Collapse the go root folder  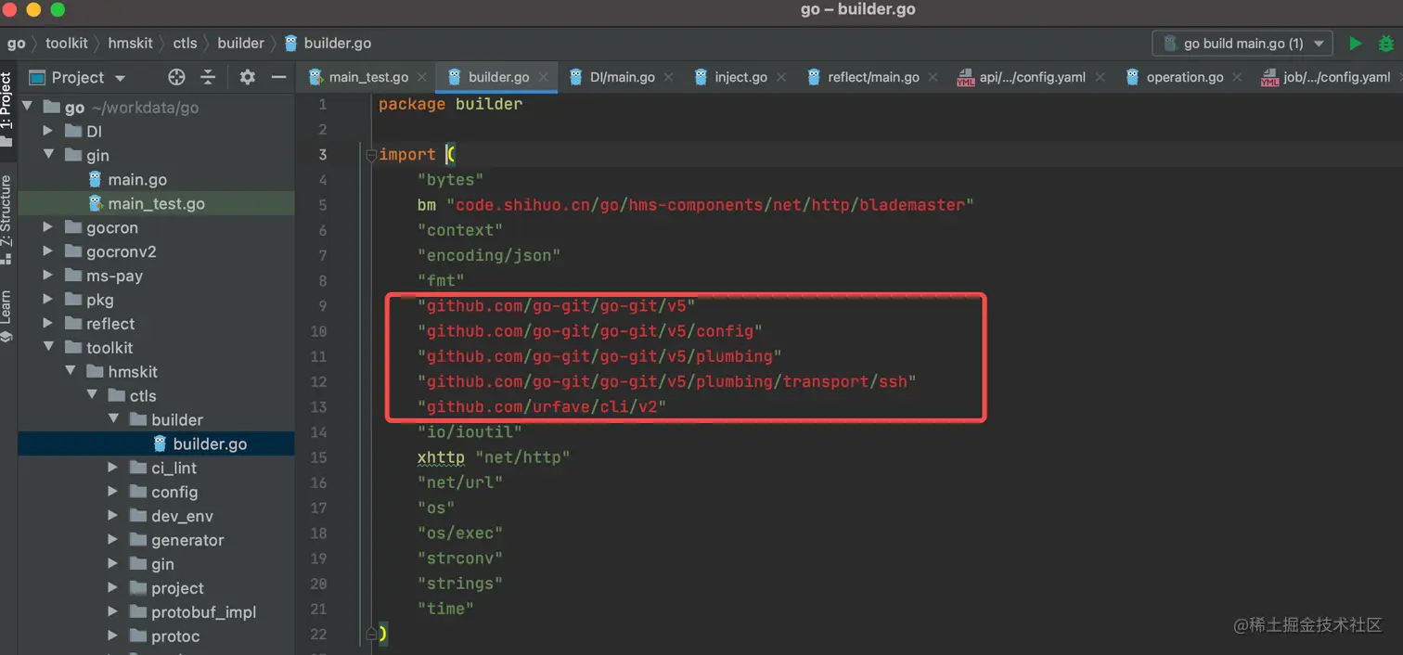coord(26,107)
